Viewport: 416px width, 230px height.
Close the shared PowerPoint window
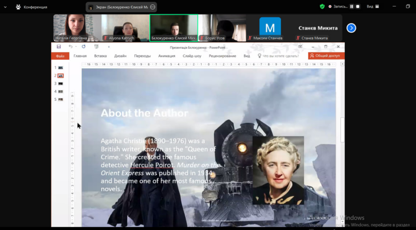pos(338,47)
